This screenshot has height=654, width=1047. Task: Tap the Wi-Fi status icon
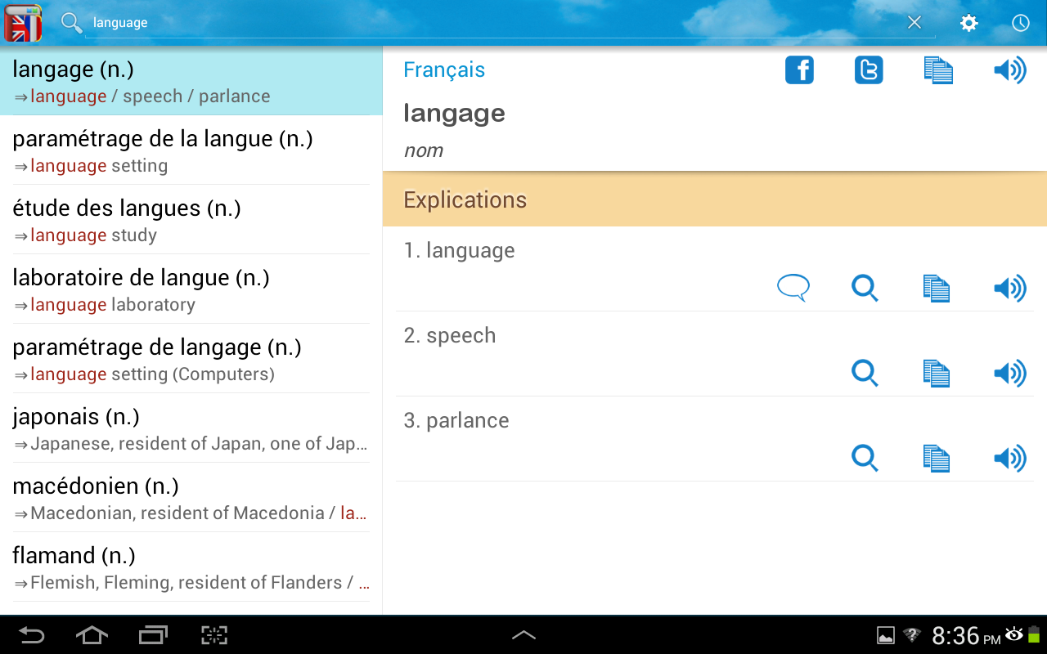point(912,635)
